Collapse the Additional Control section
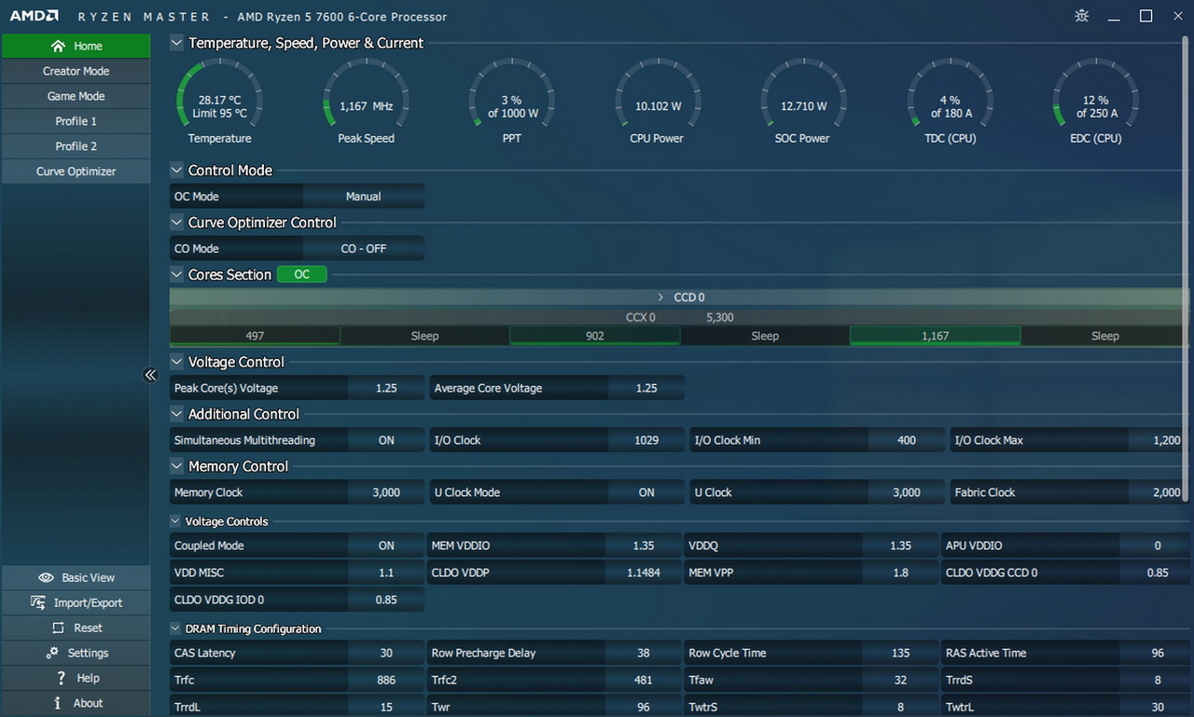 [x=176, y=414]
